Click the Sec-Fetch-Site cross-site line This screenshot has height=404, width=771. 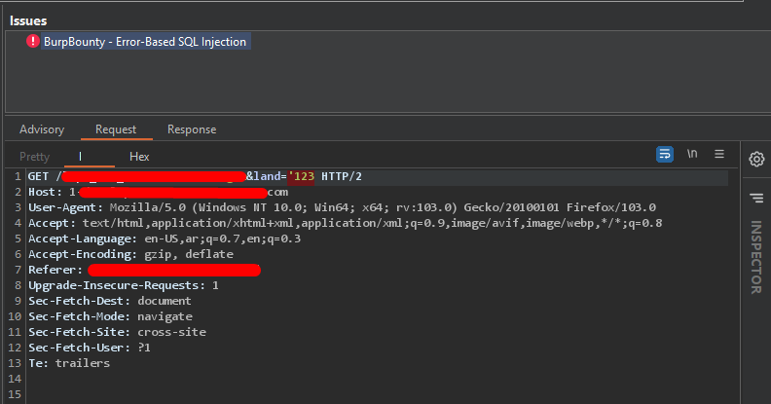click(x=117, y=332)
